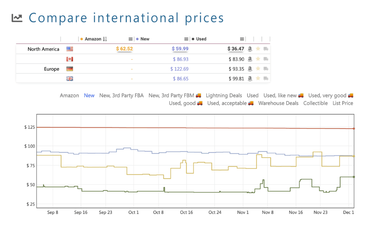Click the Amazon icon in the UK row
Image resolution: width=372 pixels, height=232 pixels.
tap(250, 79)
